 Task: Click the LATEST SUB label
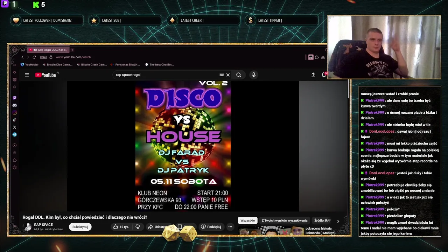112,20
